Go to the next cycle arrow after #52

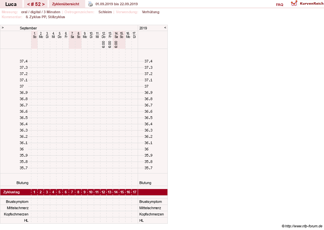point(43,4)
